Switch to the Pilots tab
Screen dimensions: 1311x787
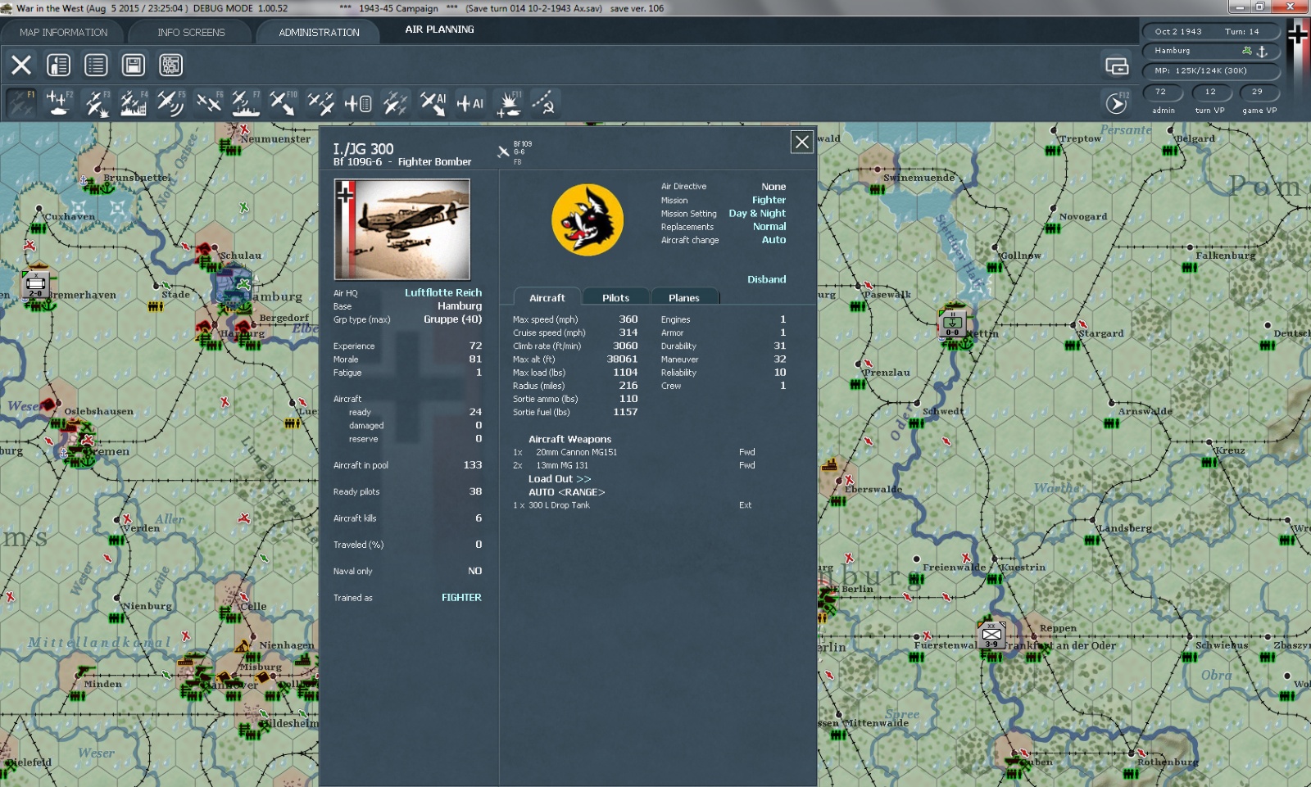click(615, 298)
